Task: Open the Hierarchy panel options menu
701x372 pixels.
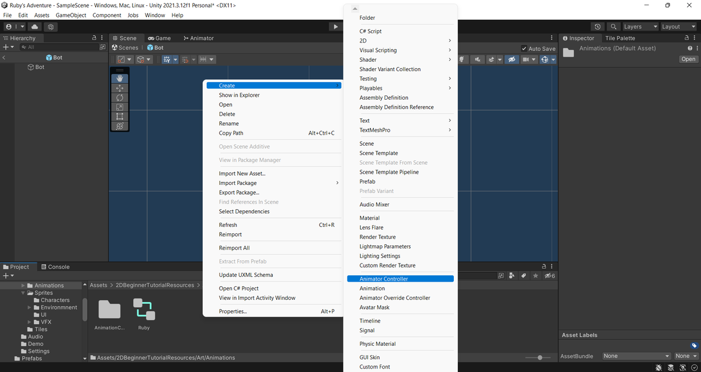Action: (102, 38)
